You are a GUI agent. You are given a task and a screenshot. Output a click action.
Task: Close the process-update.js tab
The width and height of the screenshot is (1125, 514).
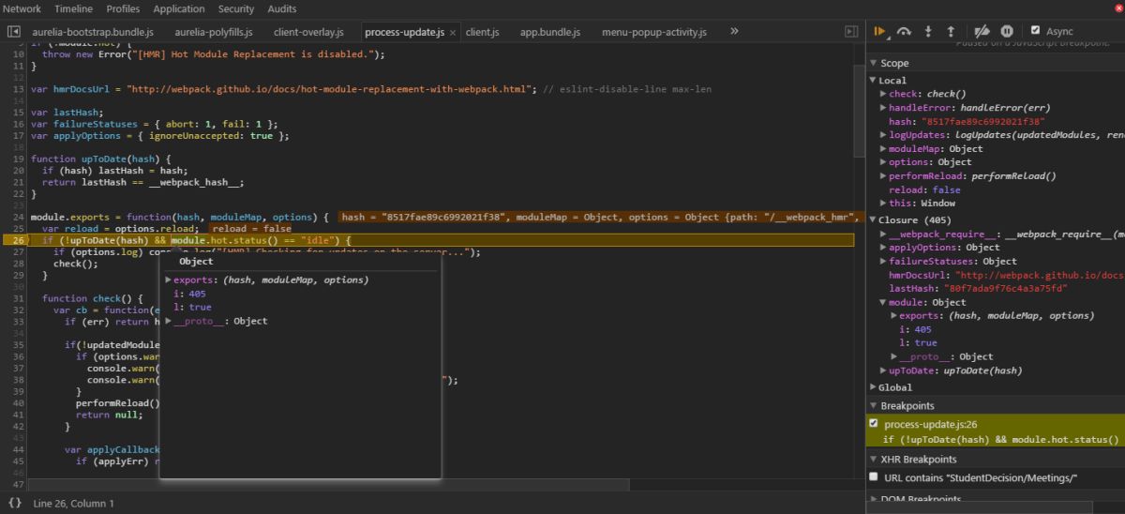tap(453, 32)
